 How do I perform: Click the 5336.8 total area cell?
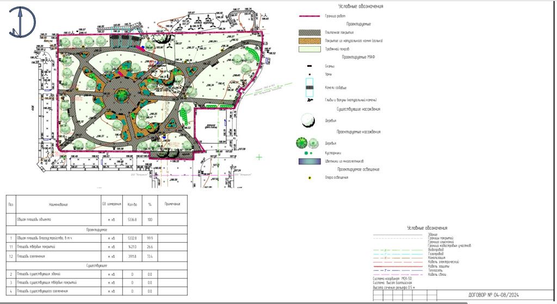[x=132, y=220]
